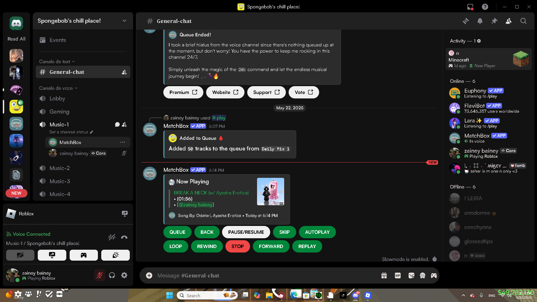Skip the current track
This screenshot has height=302, width=537.
(284, 232)
